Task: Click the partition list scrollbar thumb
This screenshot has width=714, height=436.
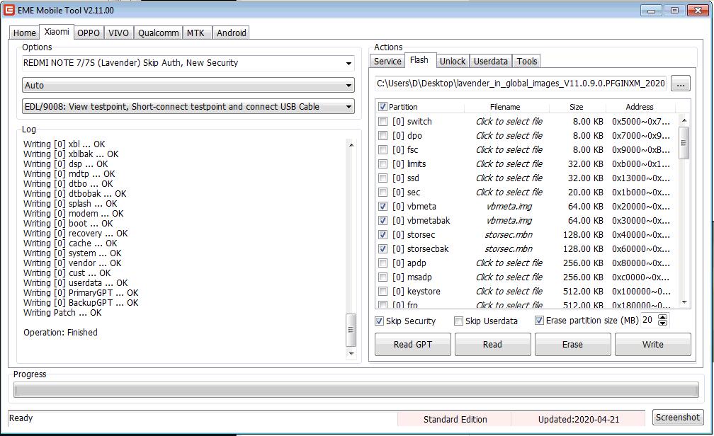Action: click(684, 143)
